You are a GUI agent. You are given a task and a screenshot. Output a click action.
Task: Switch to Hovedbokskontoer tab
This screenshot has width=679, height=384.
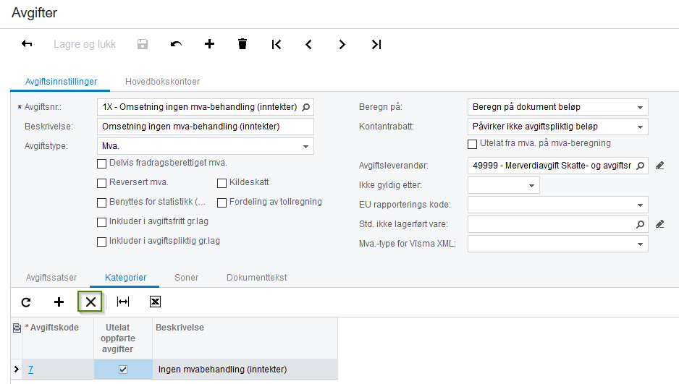pyautogui.click(x=162, y=81)
